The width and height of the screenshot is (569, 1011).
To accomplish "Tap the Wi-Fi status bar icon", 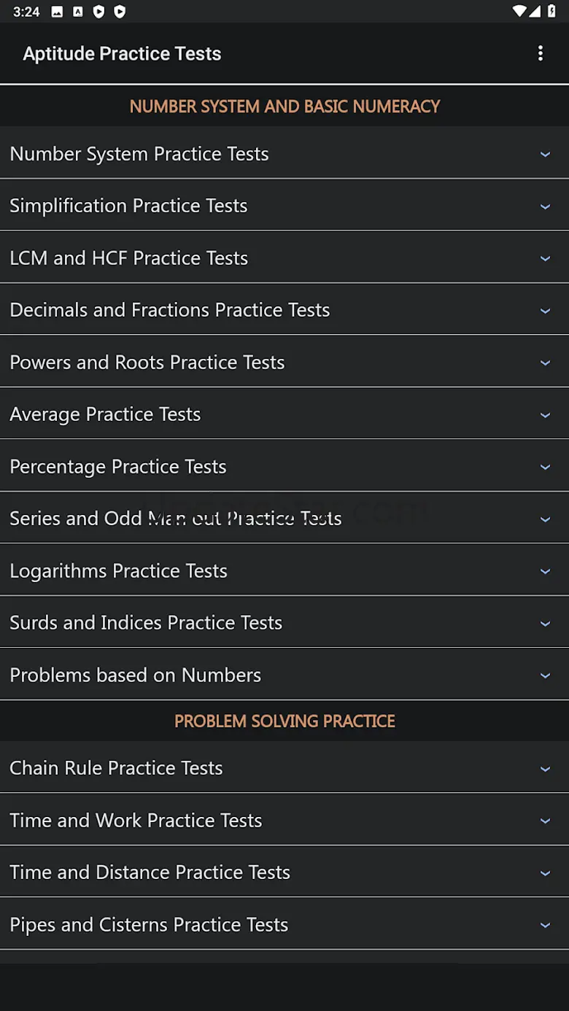I will pyautogui.click(x=519, y=11).
